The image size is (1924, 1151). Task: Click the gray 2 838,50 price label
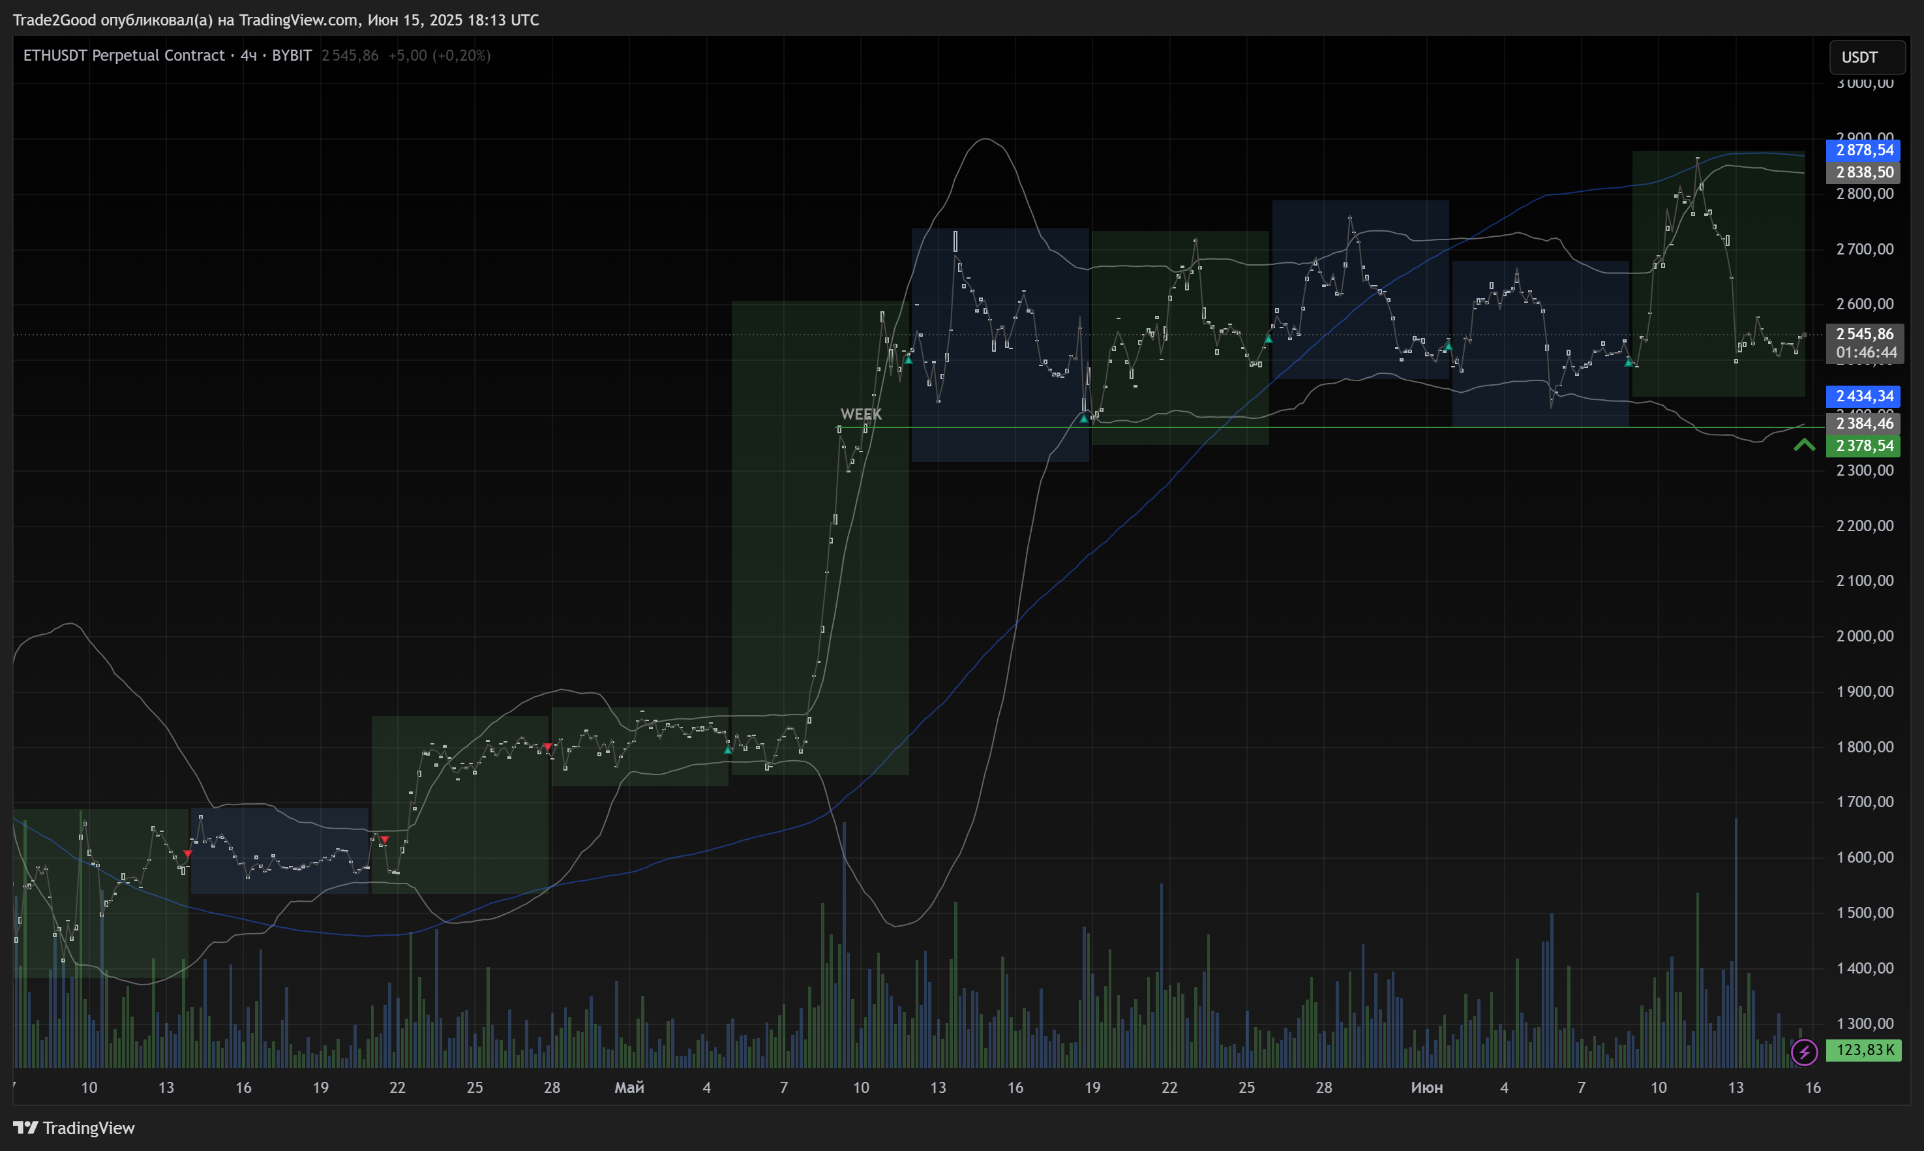1863,172
